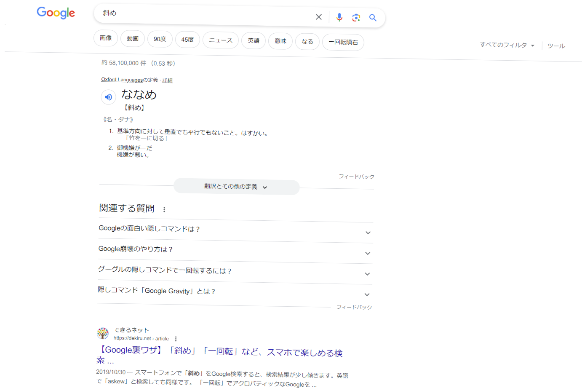Open the ツール menu
This screenshot has height=388, width=582.
(x=556, y=45)
